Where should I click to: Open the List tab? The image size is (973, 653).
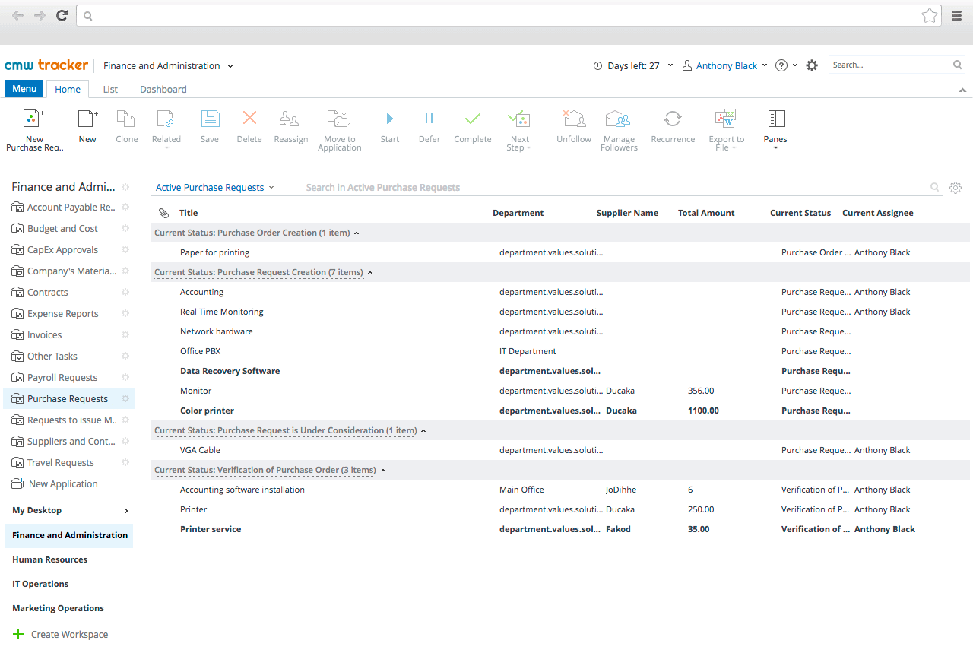click(x=110, y=90)
